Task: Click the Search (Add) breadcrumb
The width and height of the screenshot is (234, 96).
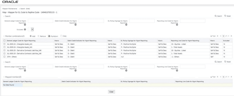Action: pos(25,9)
